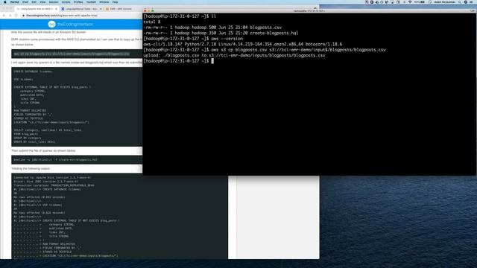Open Spotlight search in menu bar
The height and width of the screenshot is (268, 477).
[x=460, y=1]
